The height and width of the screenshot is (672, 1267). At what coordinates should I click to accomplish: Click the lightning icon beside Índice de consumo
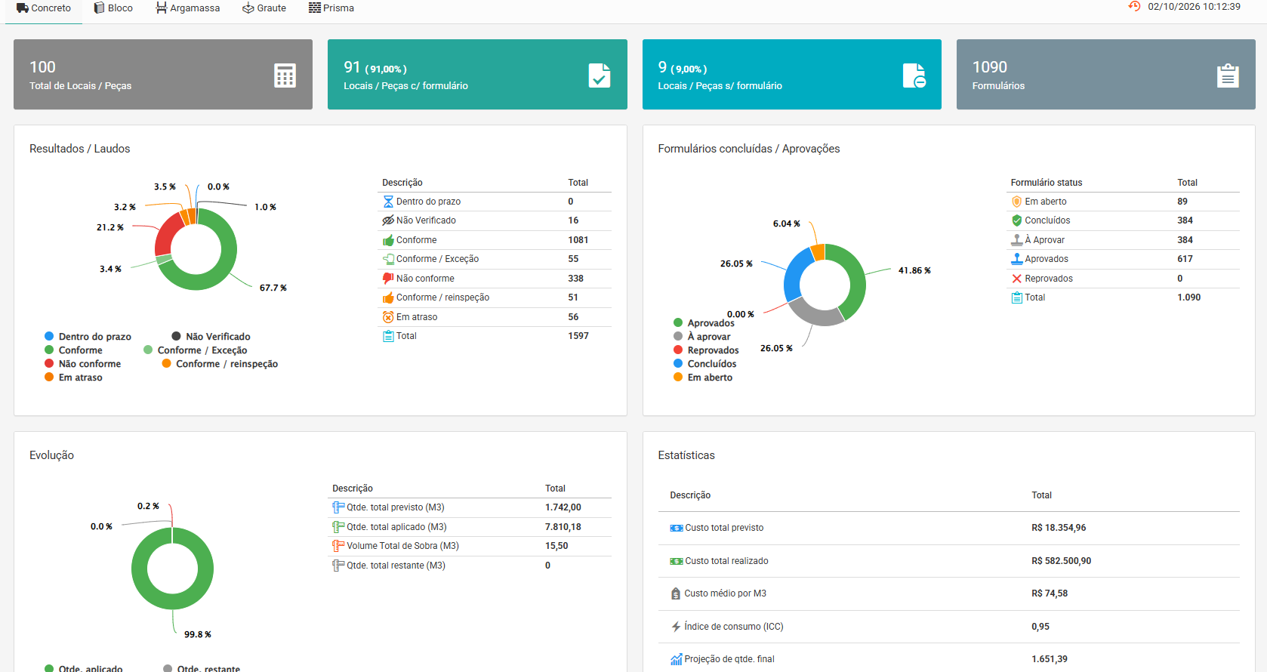pyautogui.click(x=676, y=627)
